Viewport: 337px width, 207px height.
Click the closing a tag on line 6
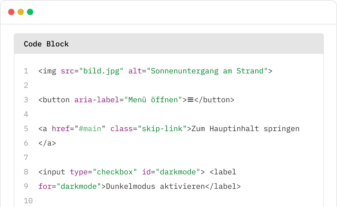47,143
